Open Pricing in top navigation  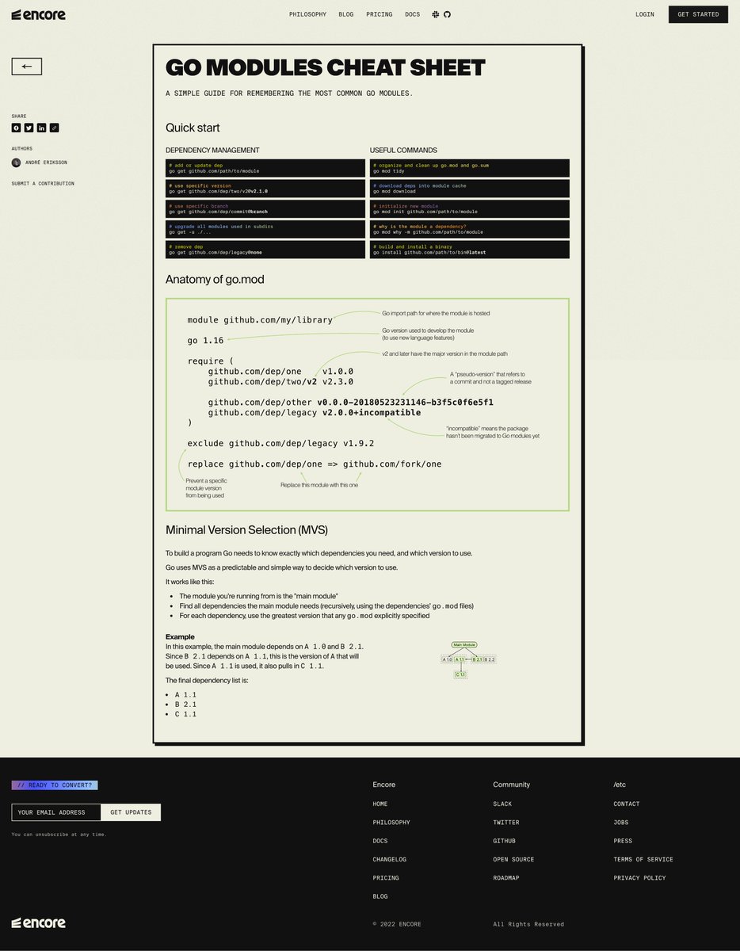(x=380, y=14)
